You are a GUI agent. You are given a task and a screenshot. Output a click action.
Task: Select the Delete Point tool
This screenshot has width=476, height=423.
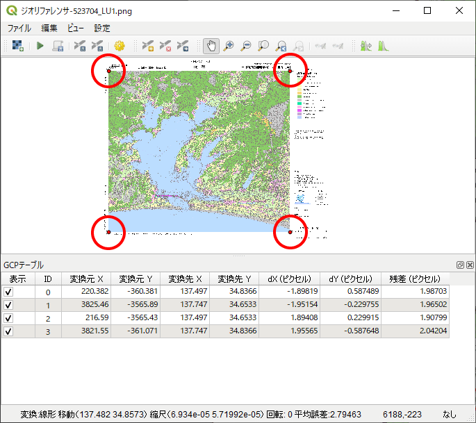point(165,46)
